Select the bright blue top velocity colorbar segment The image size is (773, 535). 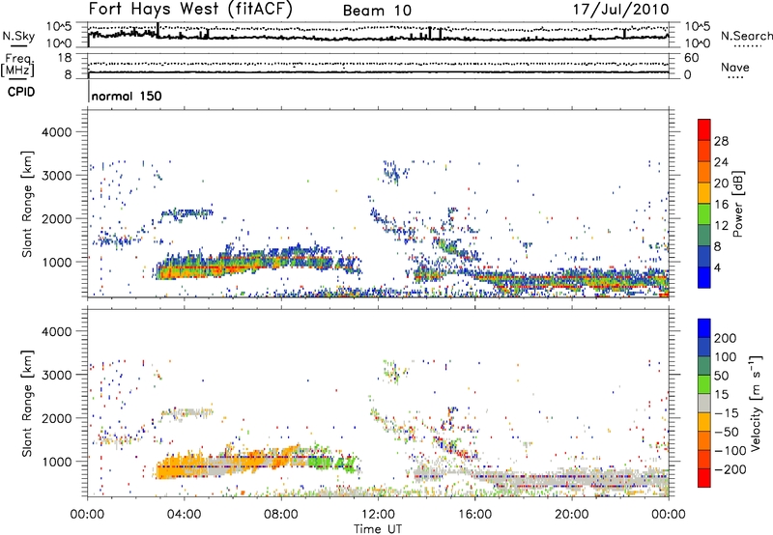704,327
